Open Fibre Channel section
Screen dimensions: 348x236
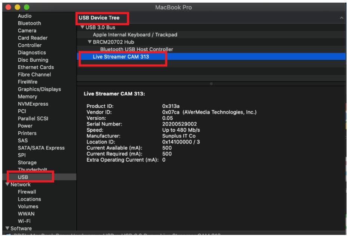point(34,75)
